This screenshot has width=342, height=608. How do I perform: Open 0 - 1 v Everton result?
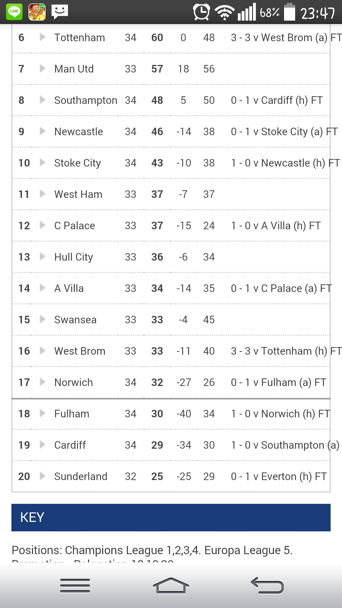click(x=279, y=476)
